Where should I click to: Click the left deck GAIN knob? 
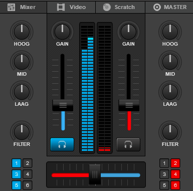(x=62, y=32)
